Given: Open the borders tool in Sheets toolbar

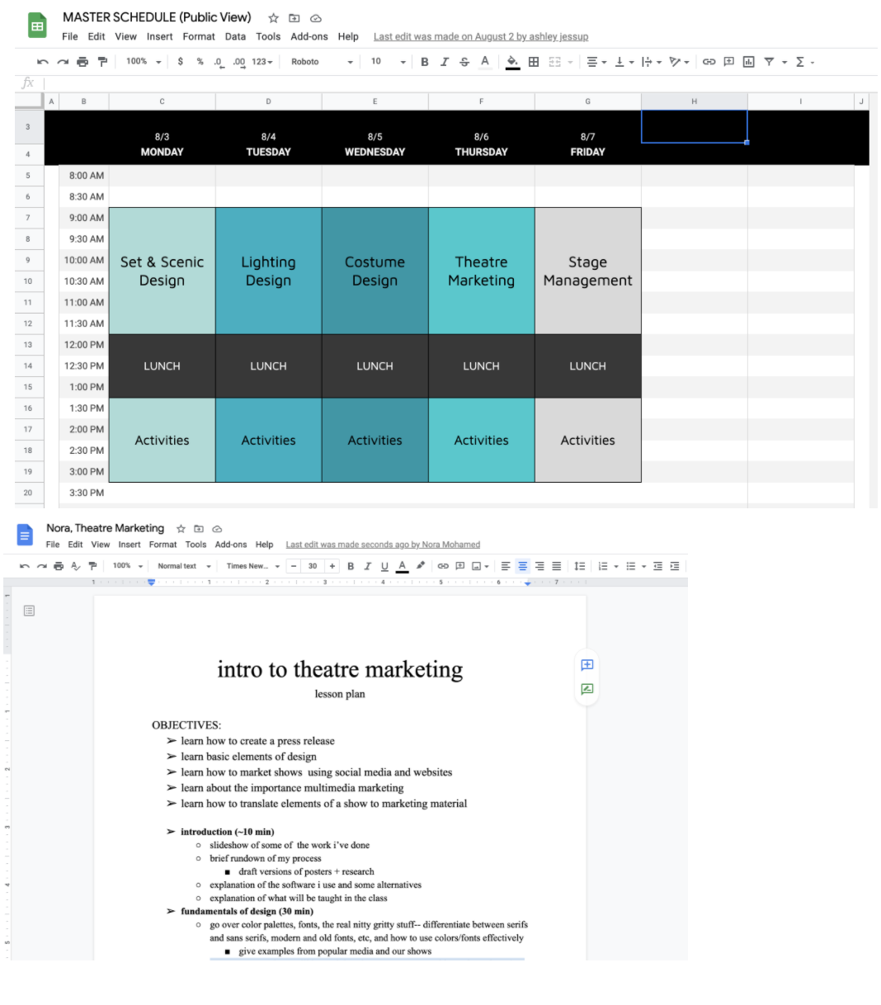Looking at the screenshot, I should [534, 62].
